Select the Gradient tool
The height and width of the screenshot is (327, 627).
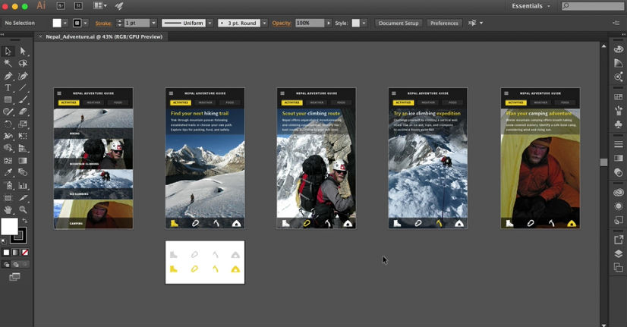point(23,161)
